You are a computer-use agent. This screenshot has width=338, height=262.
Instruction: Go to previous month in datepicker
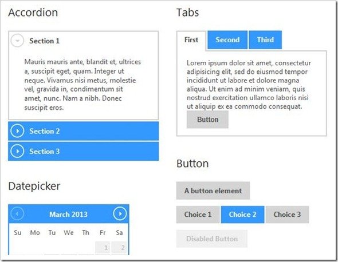(x=17, y=214)
